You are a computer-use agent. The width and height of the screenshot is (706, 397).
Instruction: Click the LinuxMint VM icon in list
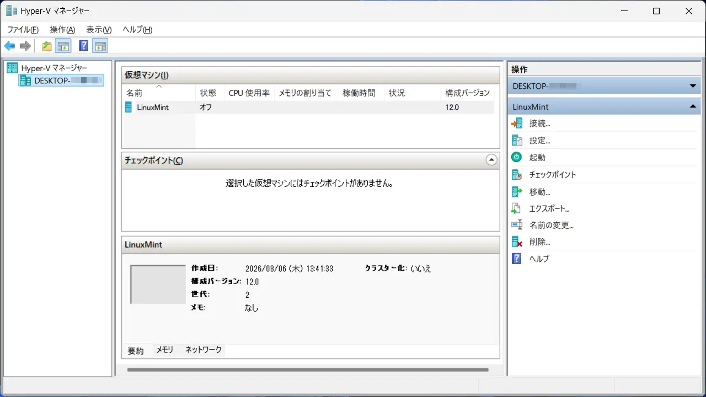click(129, 107)
